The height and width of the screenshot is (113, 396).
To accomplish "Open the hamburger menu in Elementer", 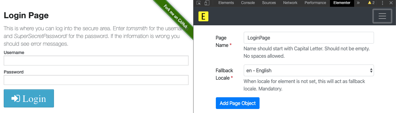I will [x=382, y=16].
